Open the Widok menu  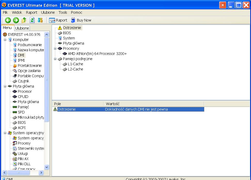coord(17,12)
